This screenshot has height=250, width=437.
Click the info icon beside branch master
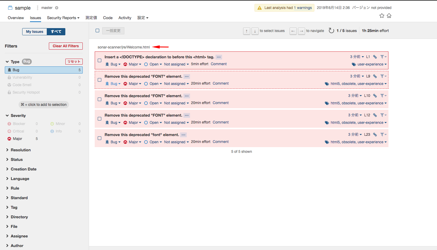point(57,8)
